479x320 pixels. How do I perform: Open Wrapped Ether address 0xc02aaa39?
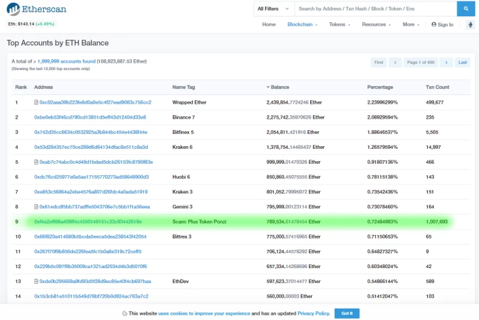pos(95,102)
